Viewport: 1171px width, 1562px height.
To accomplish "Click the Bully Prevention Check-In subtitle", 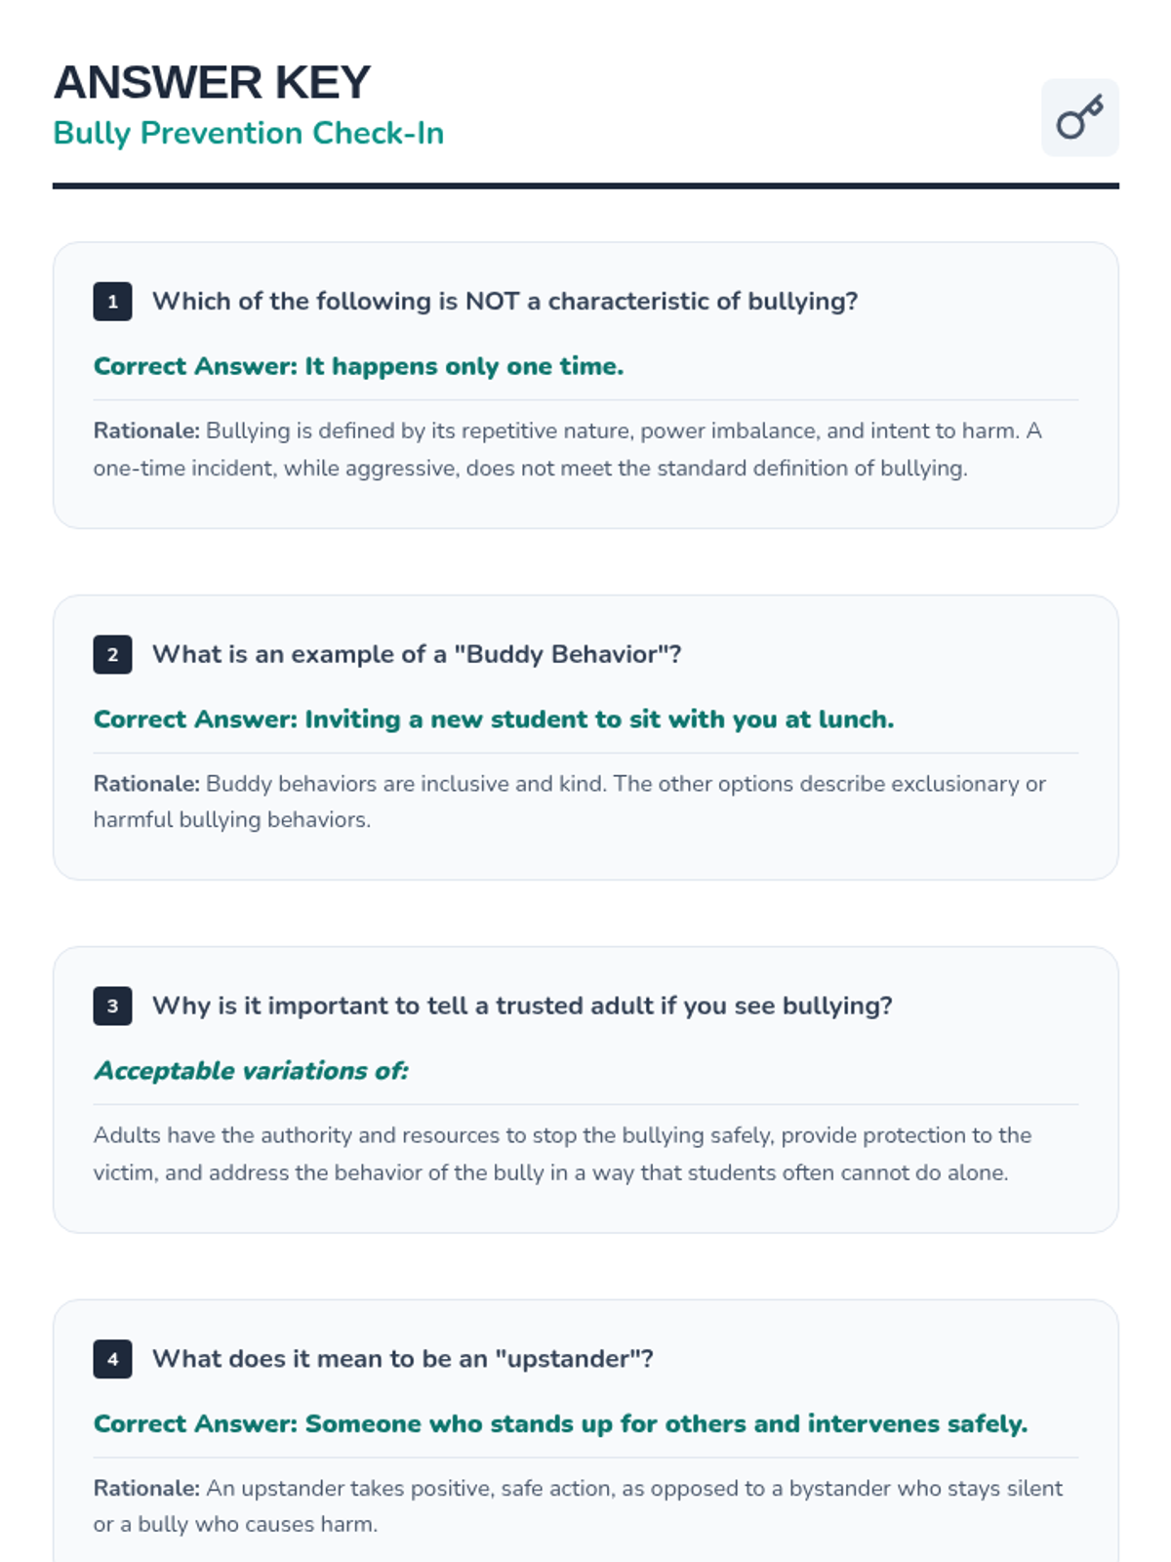I will [x=248, y=133].
